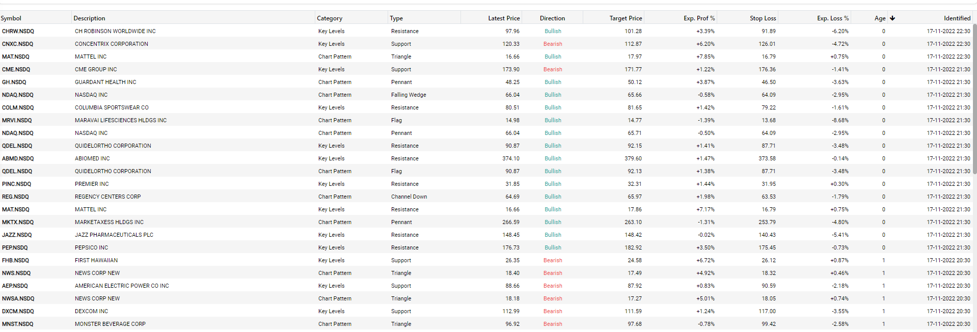Screen dimensions: 977x332
Task: Click REG.NSDQ symbol cell
Action: [x=15, y=197]
